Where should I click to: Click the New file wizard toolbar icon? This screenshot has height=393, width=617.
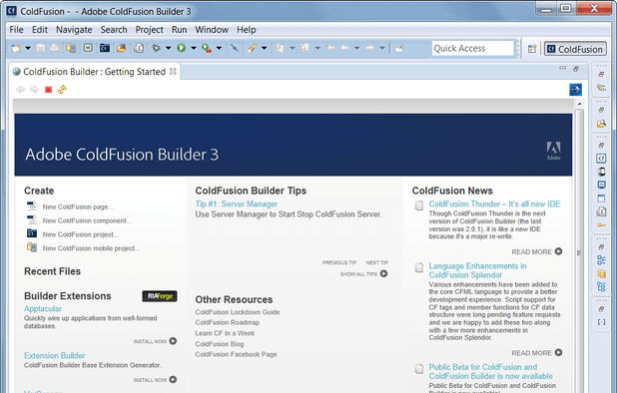click(16, 48)
